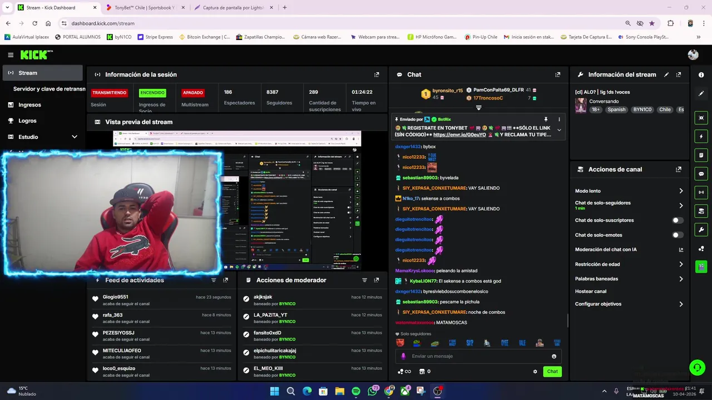Pop out the Información del stream panel
Screen dimensions: 712x400
[x=679, y=74]
